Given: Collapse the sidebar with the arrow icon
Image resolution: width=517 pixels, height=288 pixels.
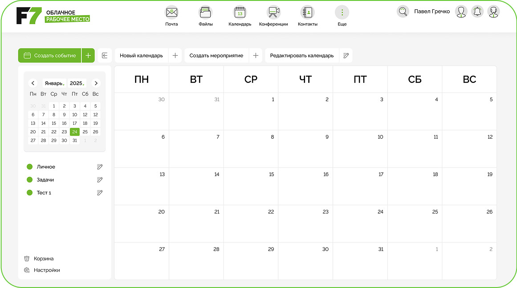Looking at the screenshot, I should point(105,55).
